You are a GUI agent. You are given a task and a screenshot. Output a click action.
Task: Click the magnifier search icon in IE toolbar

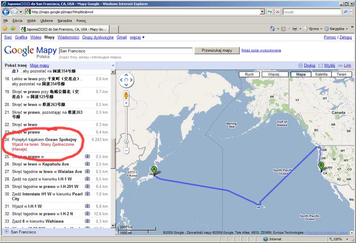pyautogui.click(x=345, y=12)
